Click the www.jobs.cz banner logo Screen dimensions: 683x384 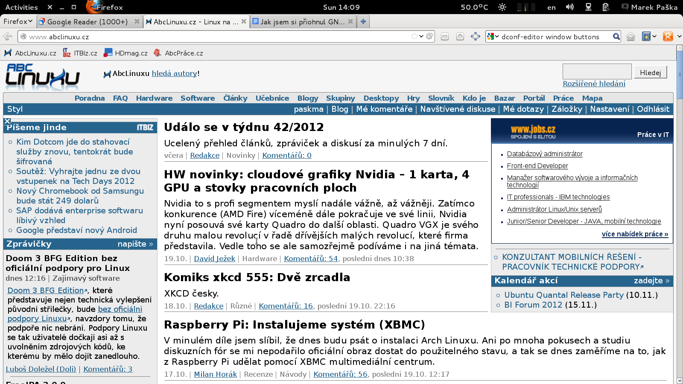(533, 131)
